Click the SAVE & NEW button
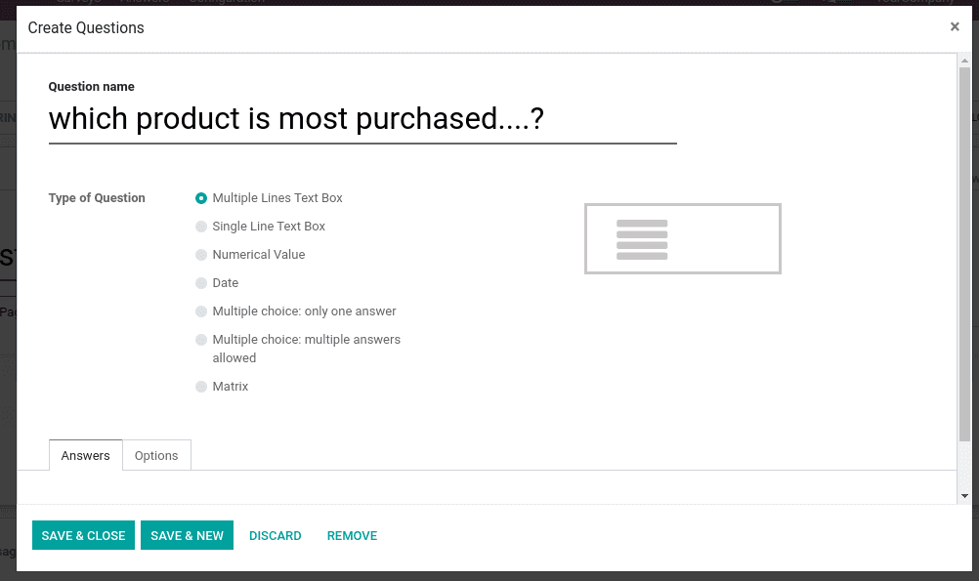This screenshot has width=979, height=581. [188, 535]
